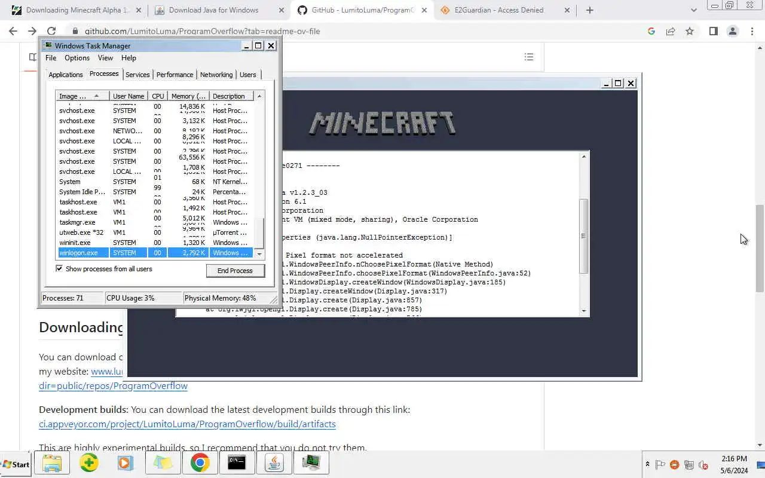Image resolution: width=765 pixels, height=478 pixels.
Task: Click process list vertical scrollbar thumb
Action: tap(259, 233)
